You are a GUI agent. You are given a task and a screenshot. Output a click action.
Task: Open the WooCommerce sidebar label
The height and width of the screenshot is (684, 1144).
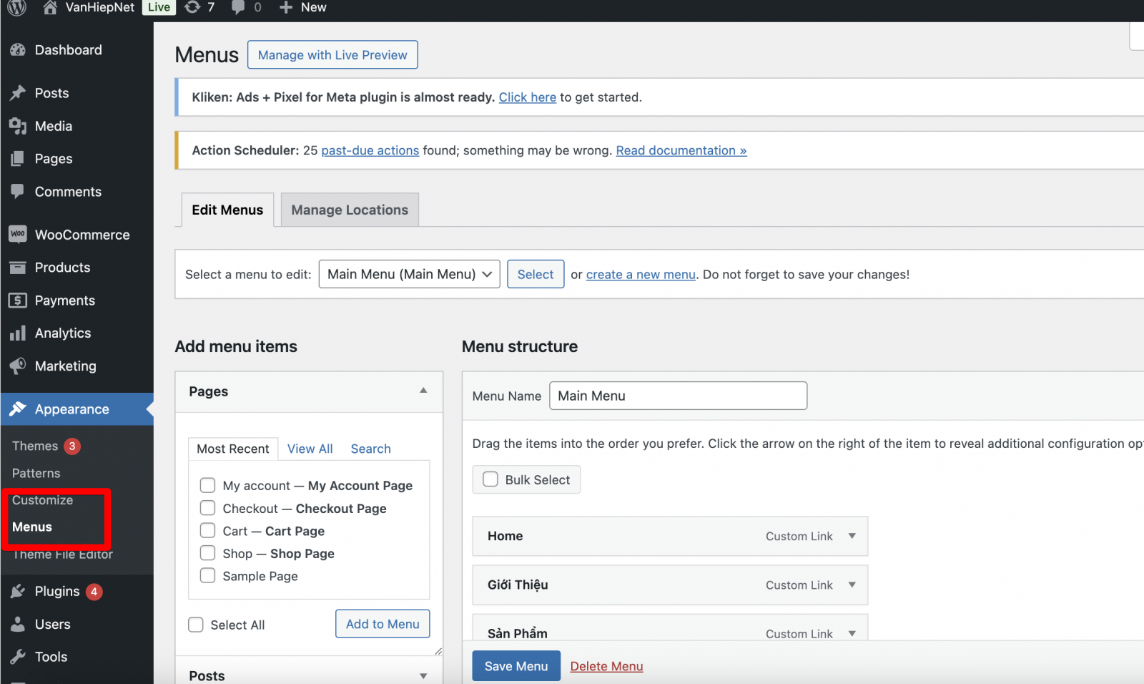click(x=82, y=235)
